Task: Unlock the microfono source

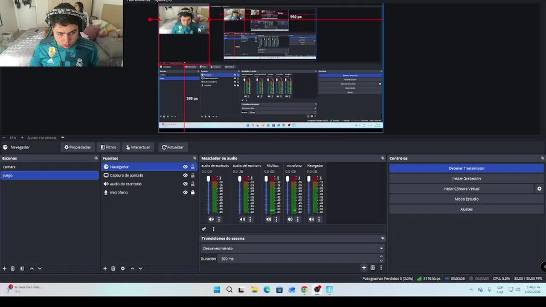Action: (x=193, y=192)
